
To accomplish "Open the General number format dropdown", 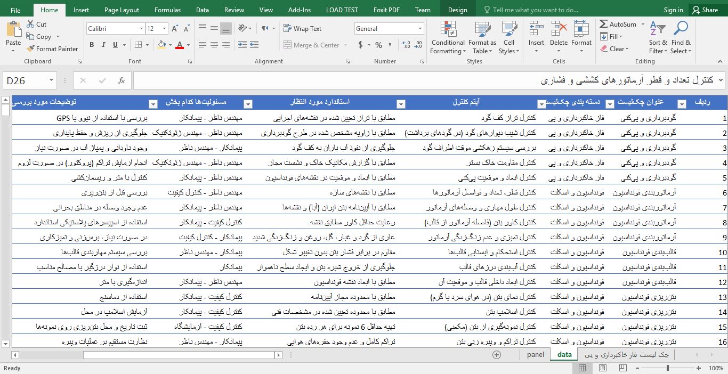I will pyautogui.click(x=420, y=29).
